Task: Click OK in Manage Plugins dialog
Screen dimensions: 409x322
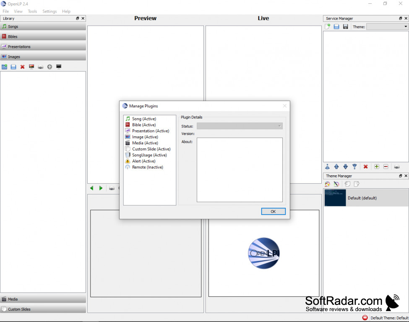Action: (x=274, y=211)
